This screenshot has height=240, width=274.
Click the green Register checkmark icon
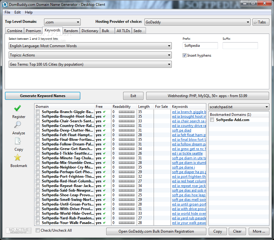tap(18, 108)
